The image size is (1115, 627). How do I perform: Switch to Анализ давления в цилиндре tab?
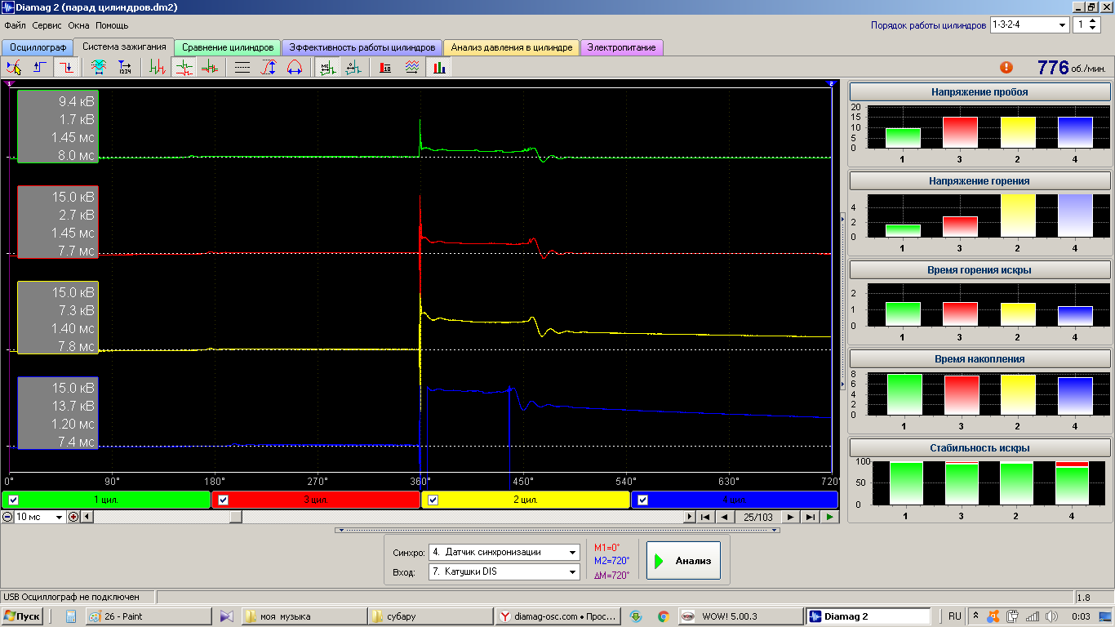512,47
